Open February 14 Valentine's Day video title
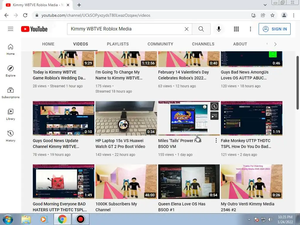Image resolution: width=300 pixels, height=225 pixels. [183, 75]
